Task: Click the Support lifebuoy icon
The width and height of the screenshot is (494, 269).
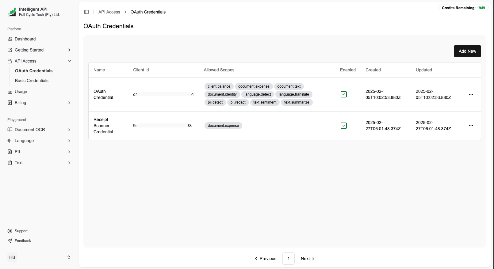Action: (10, 231)
